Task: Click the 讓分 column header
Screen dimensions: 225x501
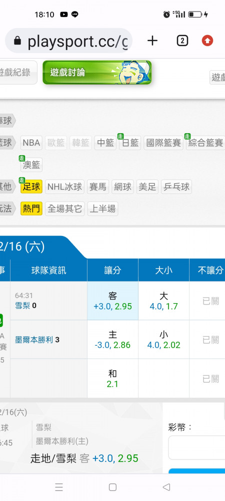Action: coord(113,271)
